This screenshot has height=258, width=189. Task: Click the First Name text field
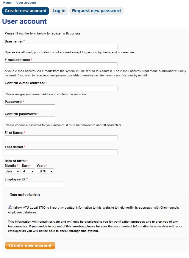[61, 138]
